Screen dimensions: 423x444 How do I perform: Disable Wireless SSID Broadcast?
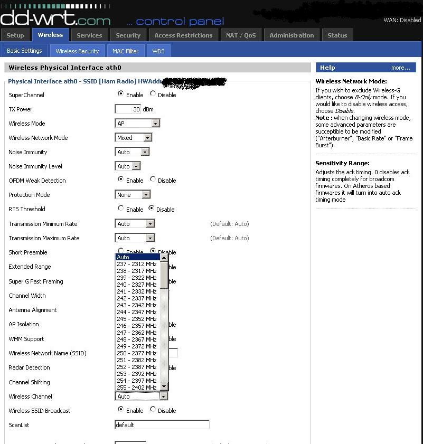(x=153, y=410)
